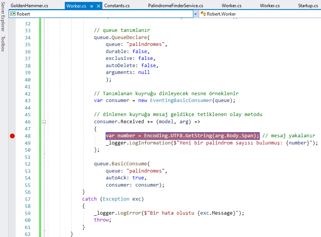The image size is (321, 237).
Task: Click line number 52 in the gutter
Action: click(27, 164)
